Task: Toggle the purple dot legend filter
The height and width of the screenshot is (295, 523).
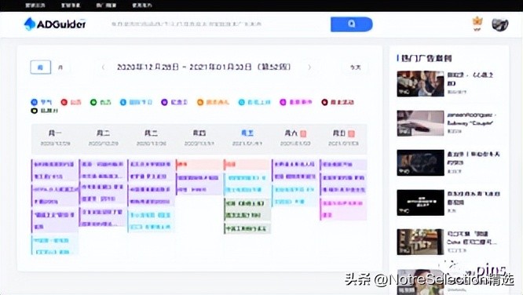Action: pyautogui.click(x=174, y=102)
